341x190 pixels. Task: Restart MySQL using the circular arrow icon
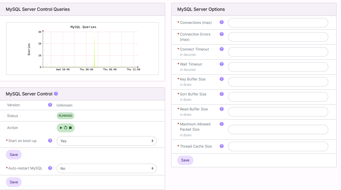65,128
